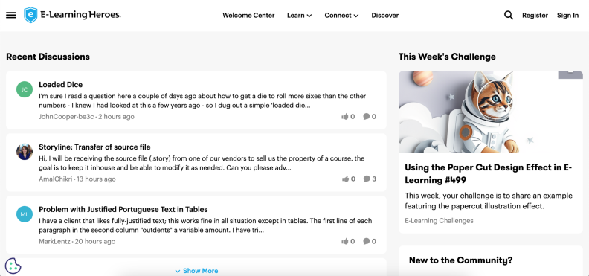Click the E-Learning Heroes shield logo
The width and height of the screenshot is (589, 276).
click(x=30, y=15)
